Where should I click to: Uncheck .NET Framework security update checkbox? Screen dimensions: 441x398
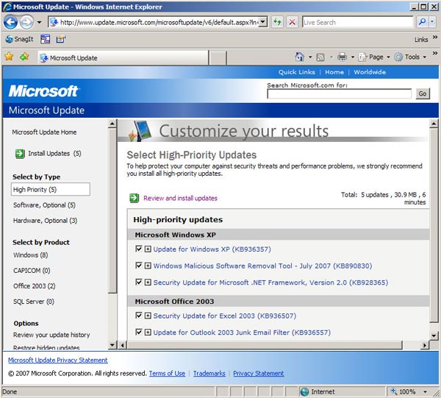tap(139, 282)
